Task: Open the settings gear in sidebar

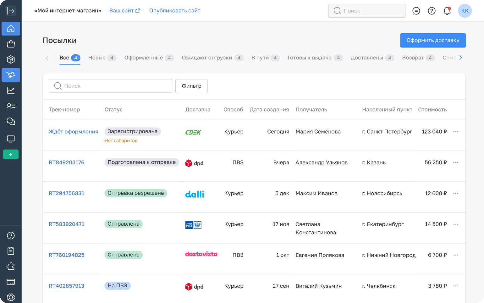Action: 11,297
